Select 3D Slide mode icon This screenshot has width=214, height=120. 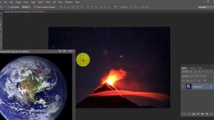pyautogui.click(x=143, y=7)
